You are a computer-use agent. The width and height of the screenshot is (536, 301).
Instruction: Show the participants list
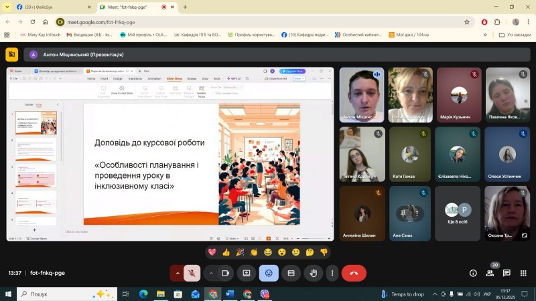coord(490,273)
